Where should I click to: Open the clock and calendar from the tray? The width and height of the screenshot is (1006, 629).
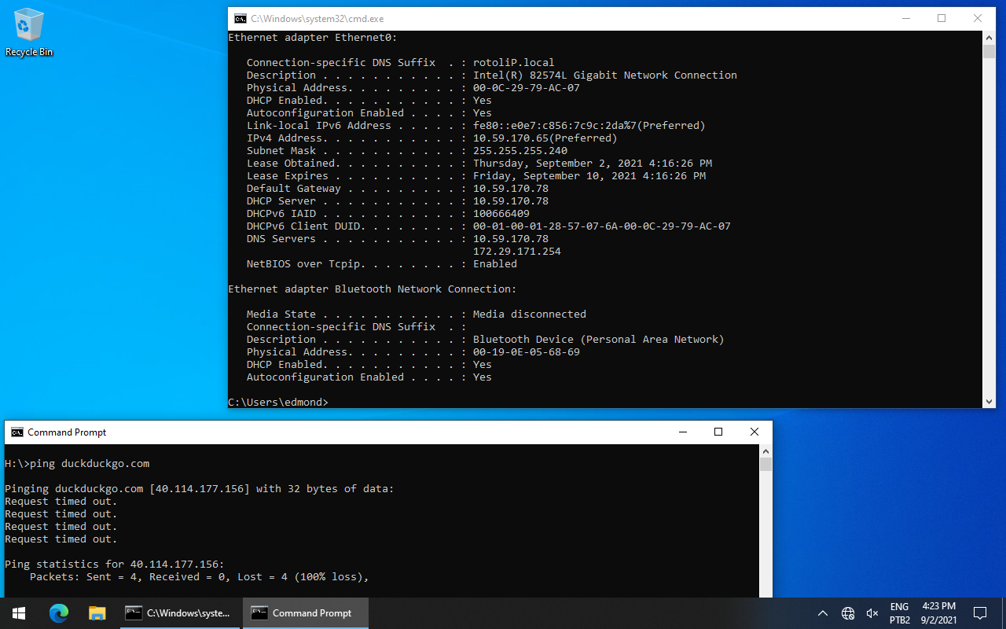(x=939, y=612)
